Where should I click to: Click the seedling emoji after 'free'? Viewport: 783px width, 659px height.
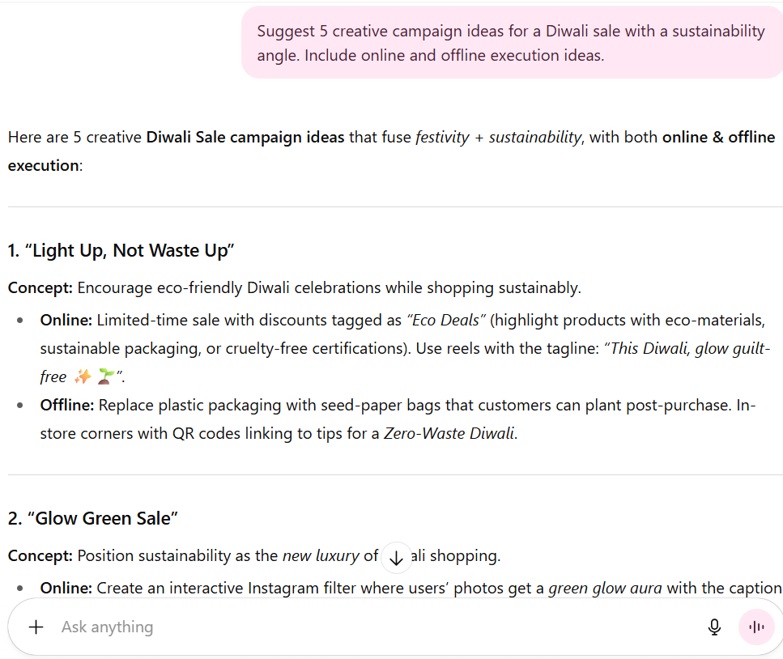point(106,376)
